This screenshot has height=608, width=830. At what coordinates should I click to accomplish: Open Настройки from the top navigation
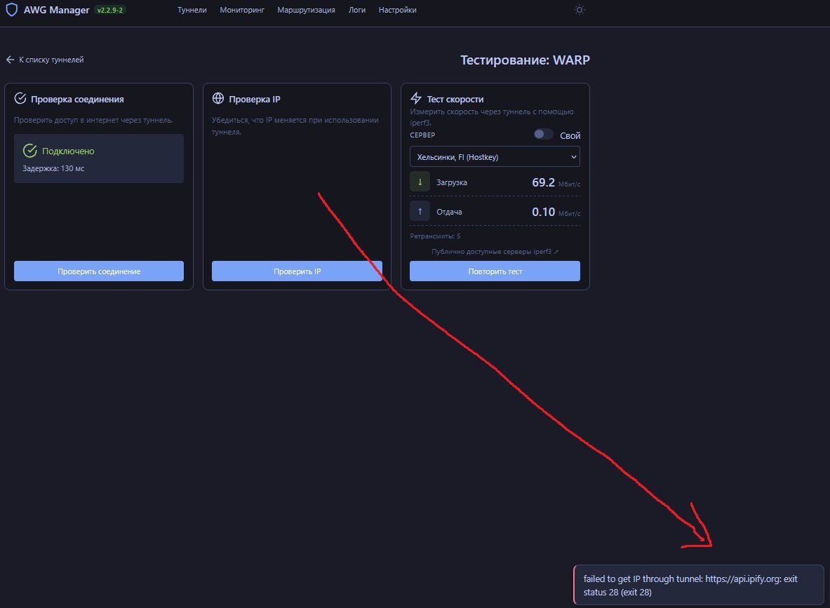(x=397, y=11)
